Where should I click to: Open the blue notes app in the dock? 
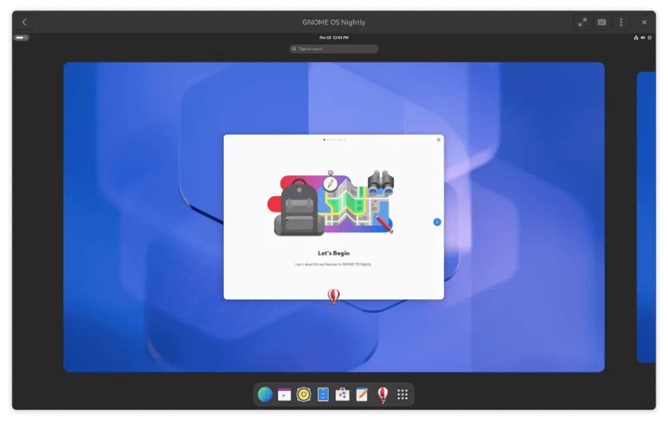pos(322,394)
